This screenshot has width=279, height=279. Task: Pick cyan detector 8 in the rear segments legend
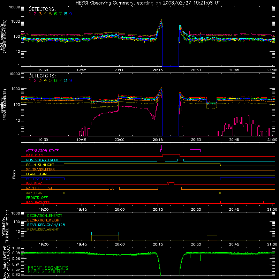(66, 81)
